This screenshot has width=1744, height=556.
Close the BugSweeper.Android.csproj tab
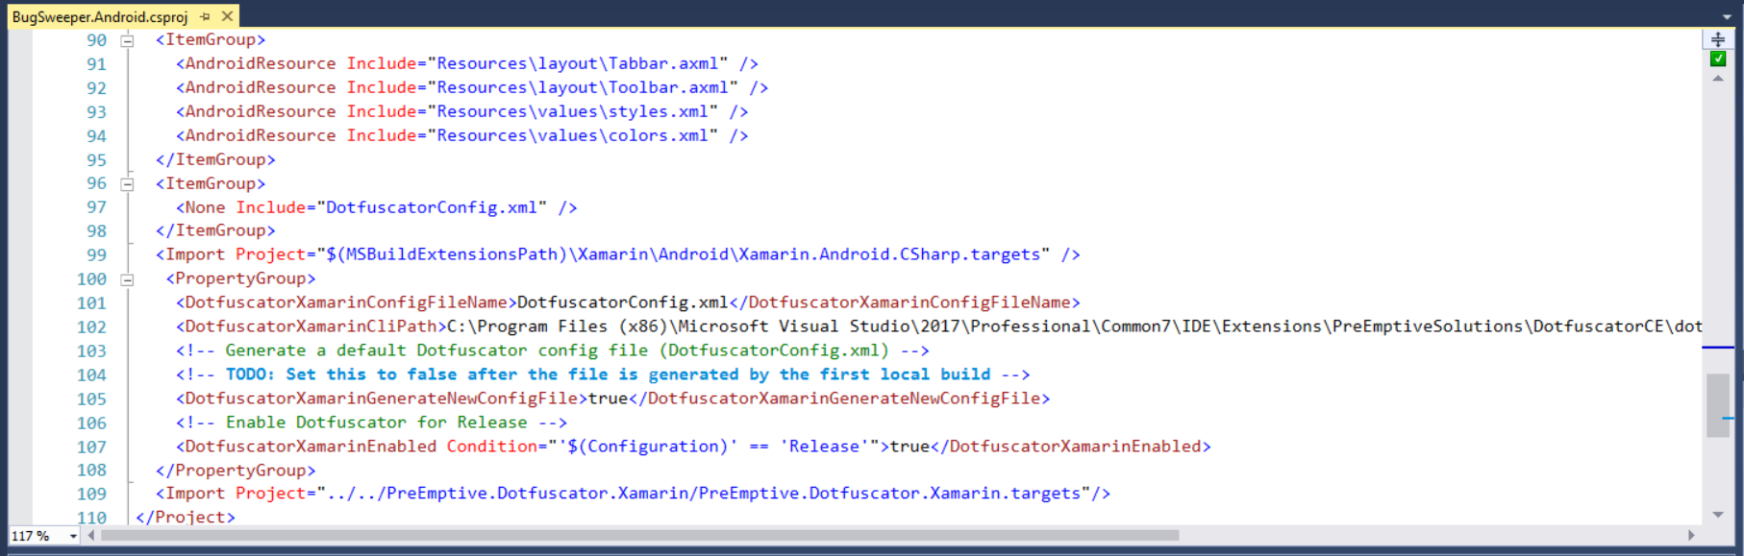tap(227, 16)
